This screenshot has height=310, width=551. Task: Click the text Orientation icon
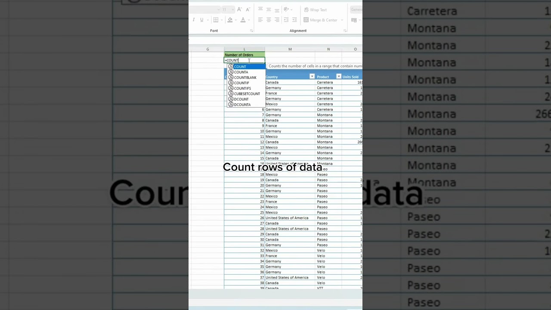click(286, 9)
